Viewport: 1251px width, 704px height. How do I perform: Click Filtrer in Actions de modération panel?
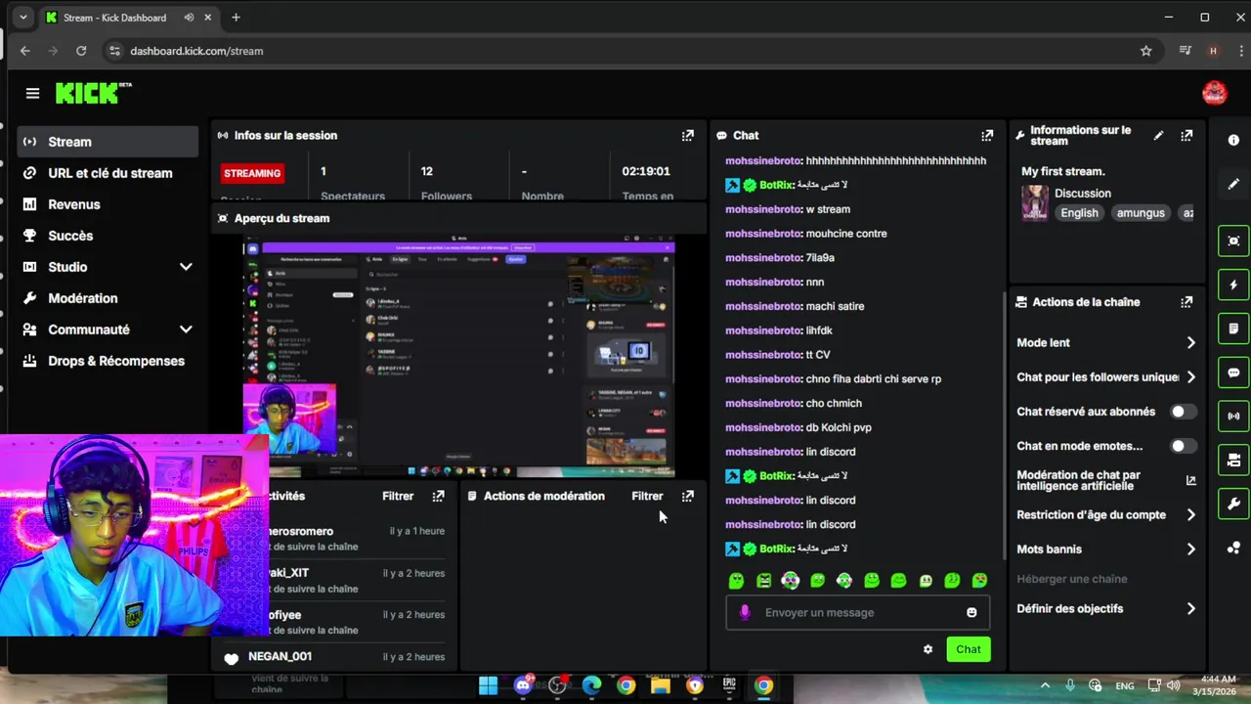(x=647, y=496)
